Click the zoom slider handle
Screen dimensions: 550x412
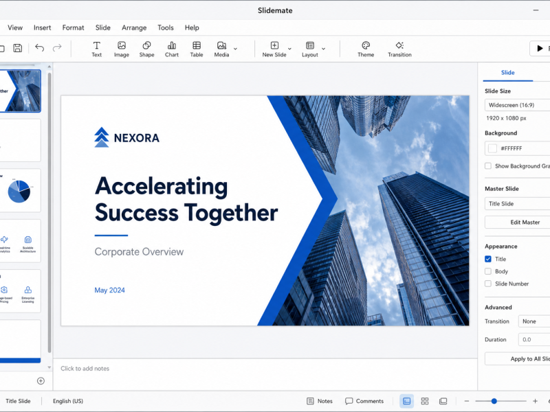click(x=494, y=401)
